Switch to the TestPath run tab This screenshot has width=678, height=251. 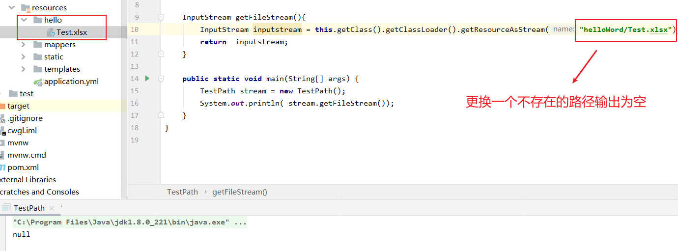tap(29, 208)
